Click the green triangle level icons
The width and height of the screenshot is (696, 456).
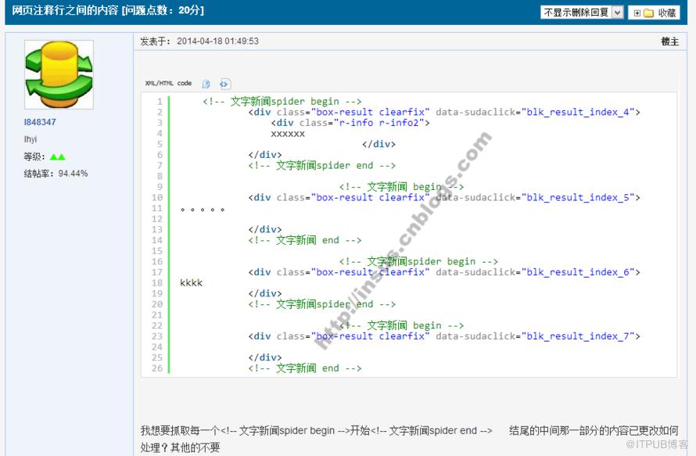58,156
